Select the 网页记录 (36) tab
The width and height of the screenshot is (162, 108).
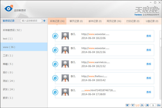(114, 21)
